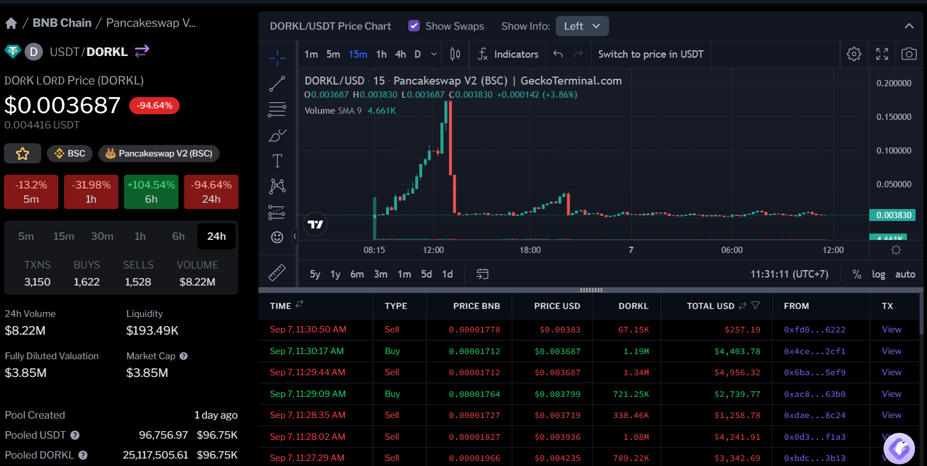927x466 pixels.
Task: Open Pooled DORKL info icon
Action: pyautogui.click(x=83, y=455)
